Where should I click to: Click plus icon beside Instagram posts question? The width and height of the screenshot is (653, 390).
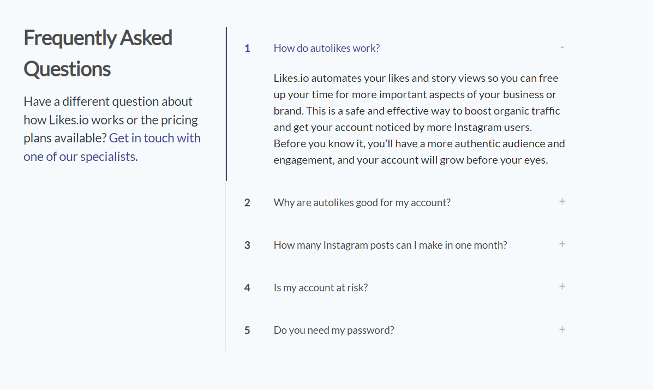(562, 244)
